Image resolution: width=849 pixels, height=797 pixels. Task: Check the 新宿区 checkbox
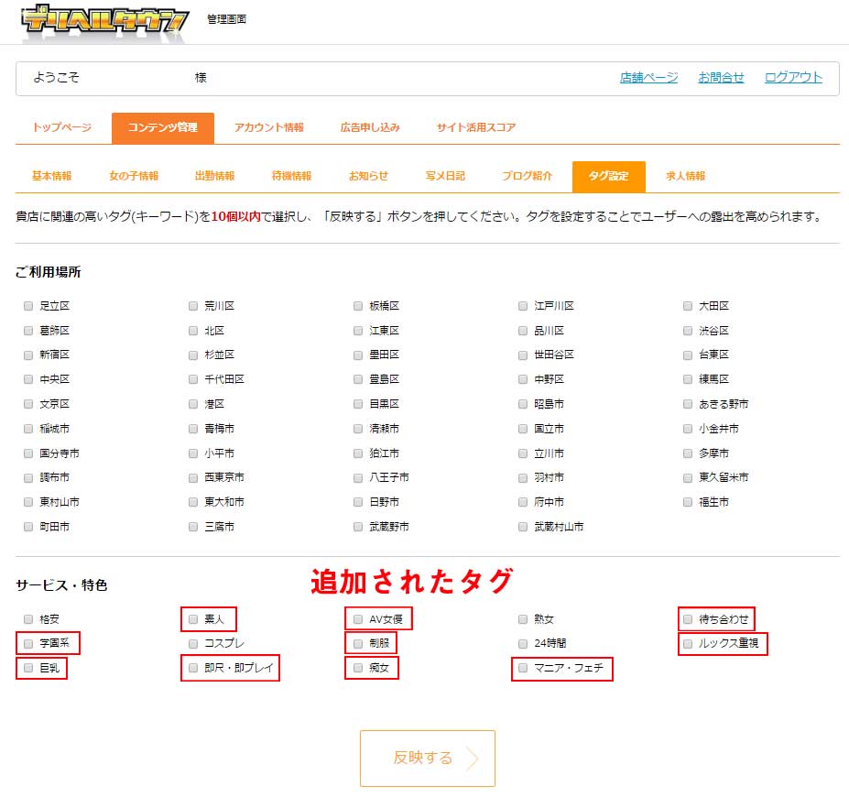28,355
